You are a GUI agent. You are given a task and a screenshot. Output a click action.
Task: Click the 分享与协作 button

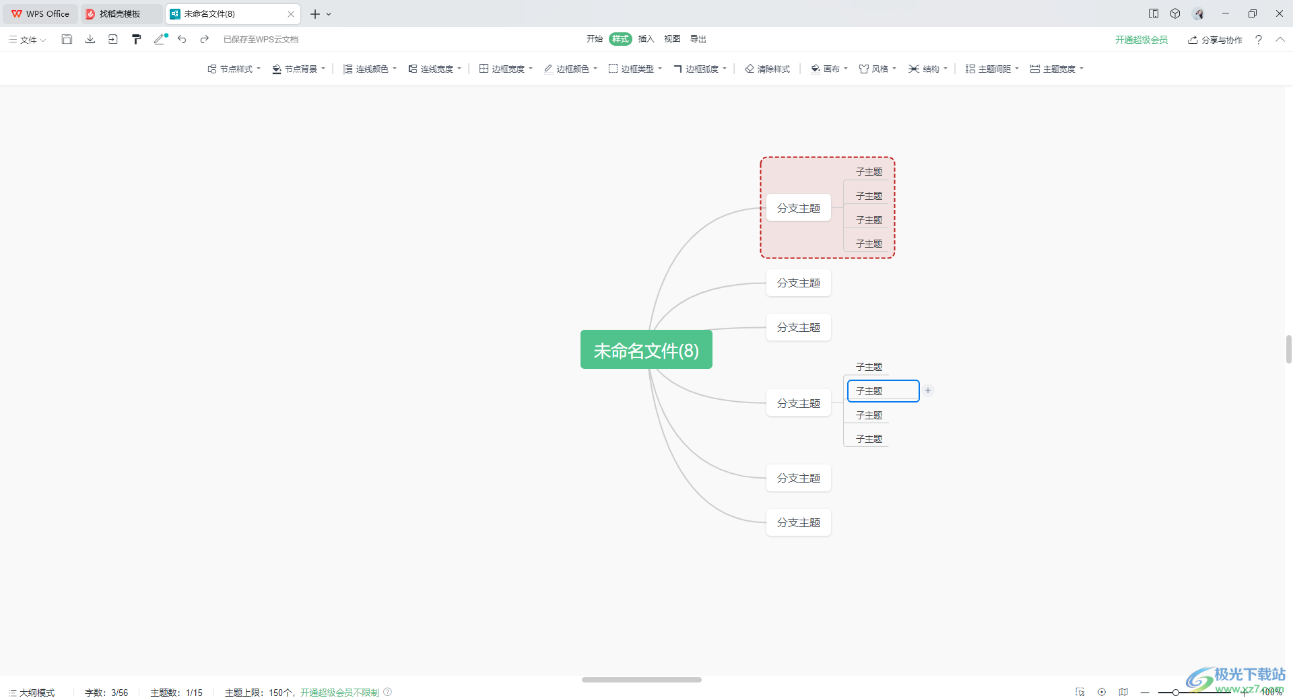pyautogui.click(x=1215, y=40)
